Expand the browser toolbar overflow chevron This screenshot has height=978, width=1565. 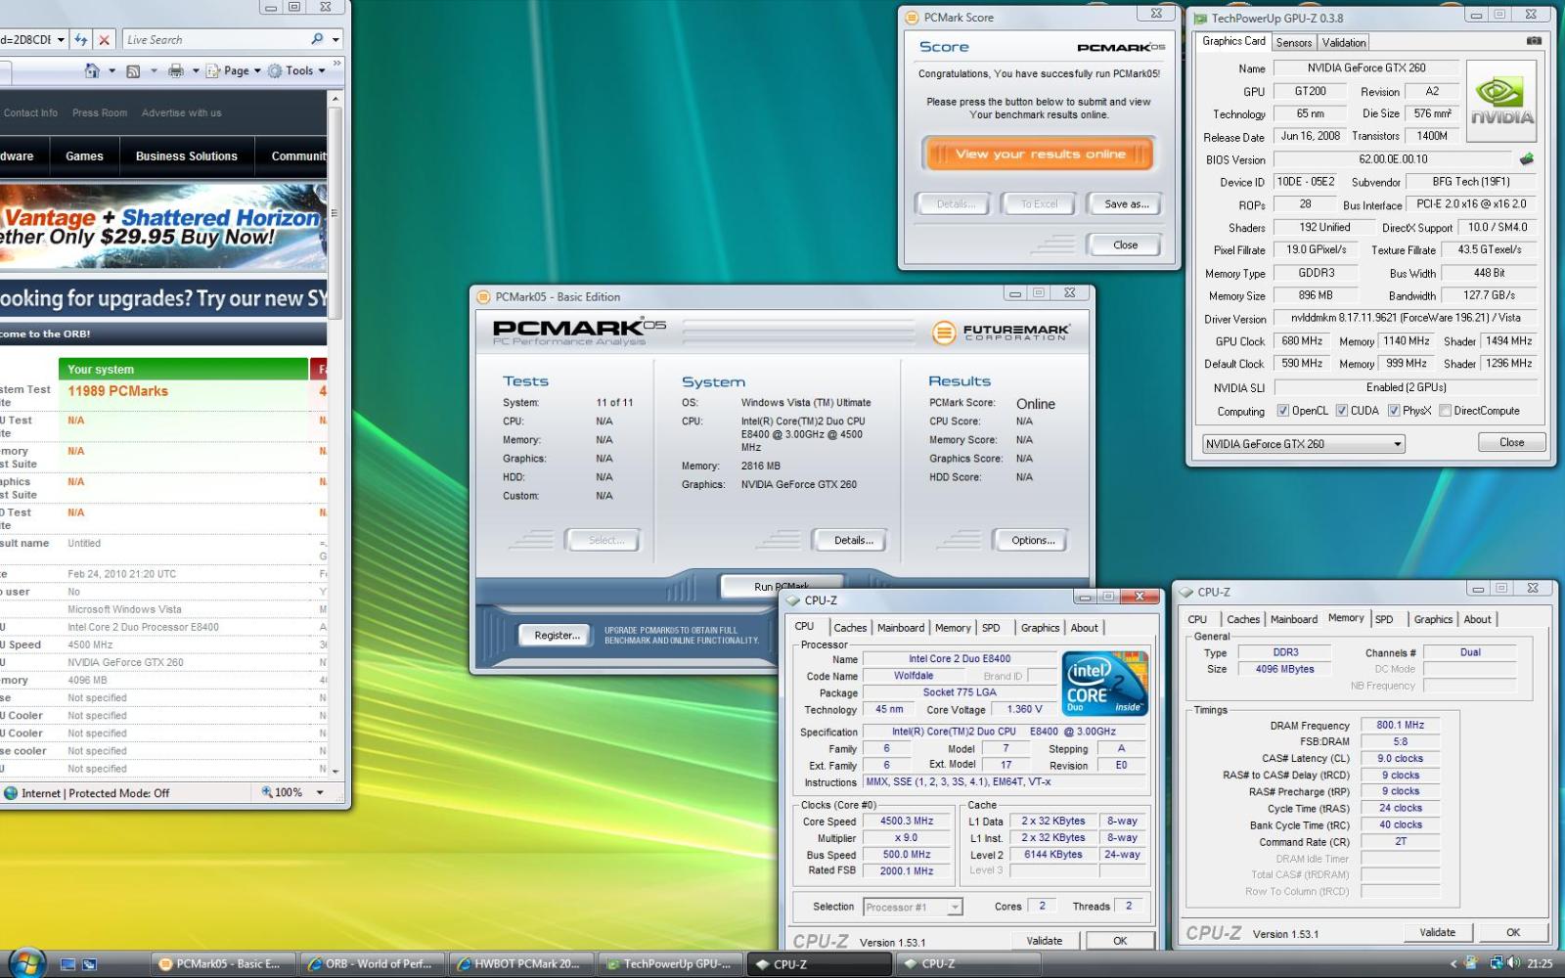pos(337,64)
